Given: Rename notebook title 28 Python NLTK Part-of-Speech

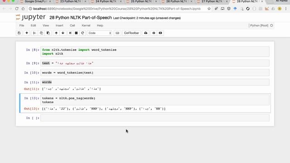Looking at the screenshot, I should click(x=81, y=18).
